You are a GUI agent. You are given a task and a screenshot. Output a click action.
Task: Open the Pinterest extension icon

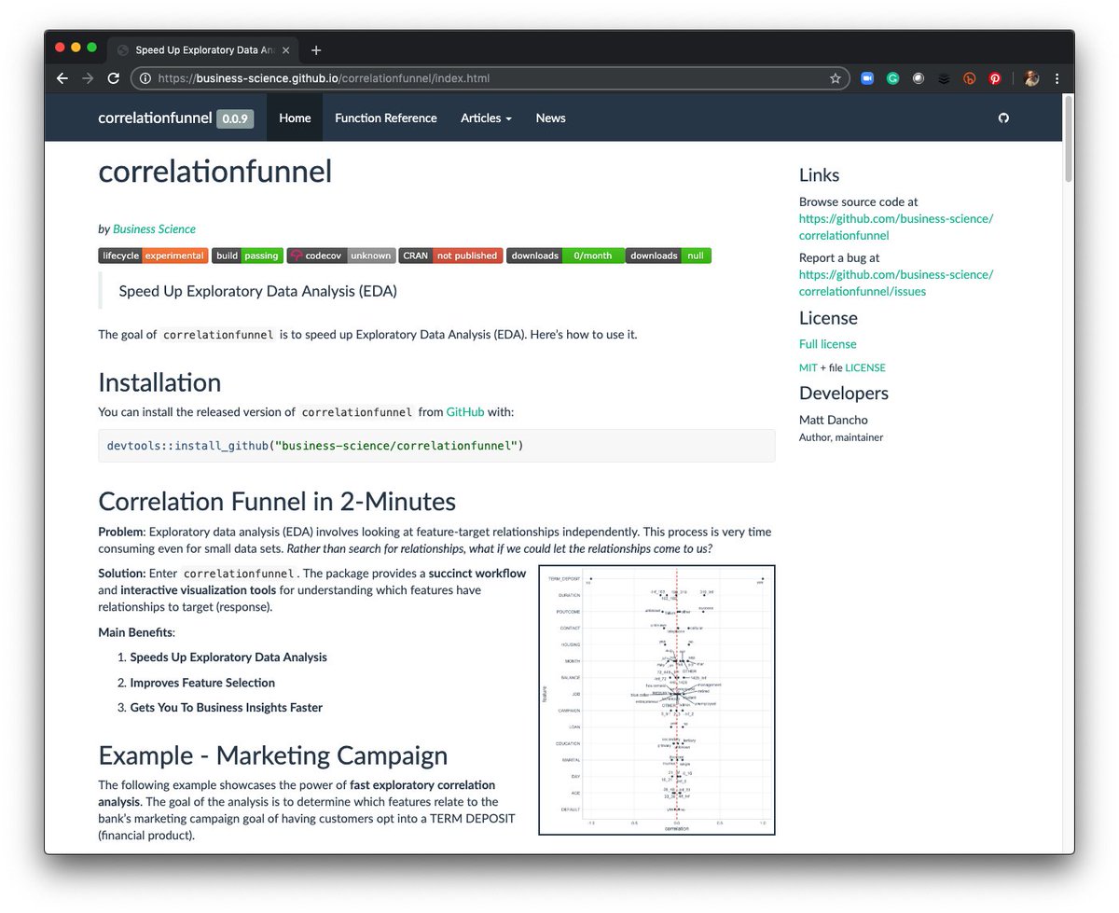tap(995, 78)
